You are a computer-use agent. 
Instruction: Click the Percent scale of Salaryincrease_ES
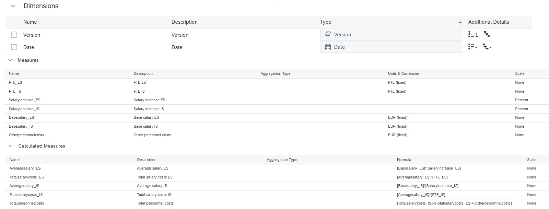[x=522, y=100]
